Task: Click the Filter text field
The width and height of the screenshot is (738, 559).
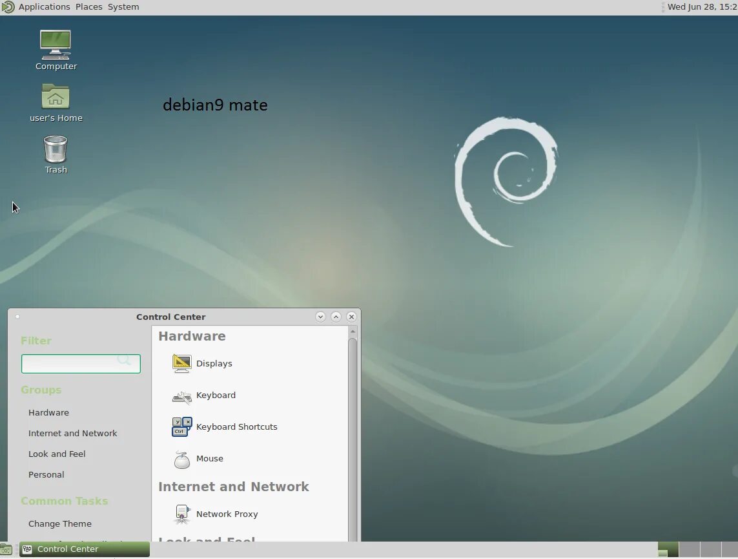Action: pyautogui.click(x=81, y=364)
